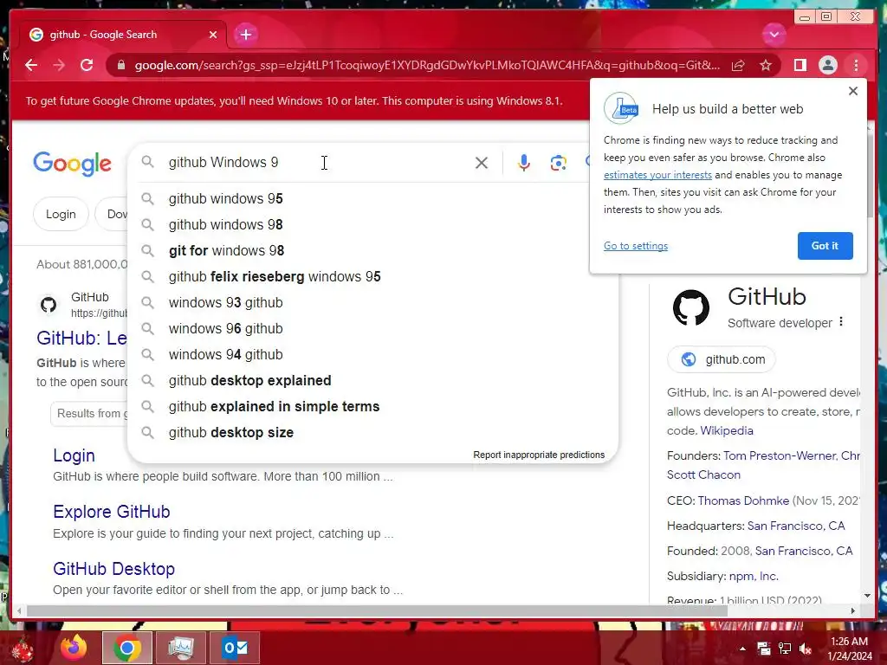887x665 pixels.
Task: Open Tom Preston-Werner founder link
Action: tap(780, 455)
